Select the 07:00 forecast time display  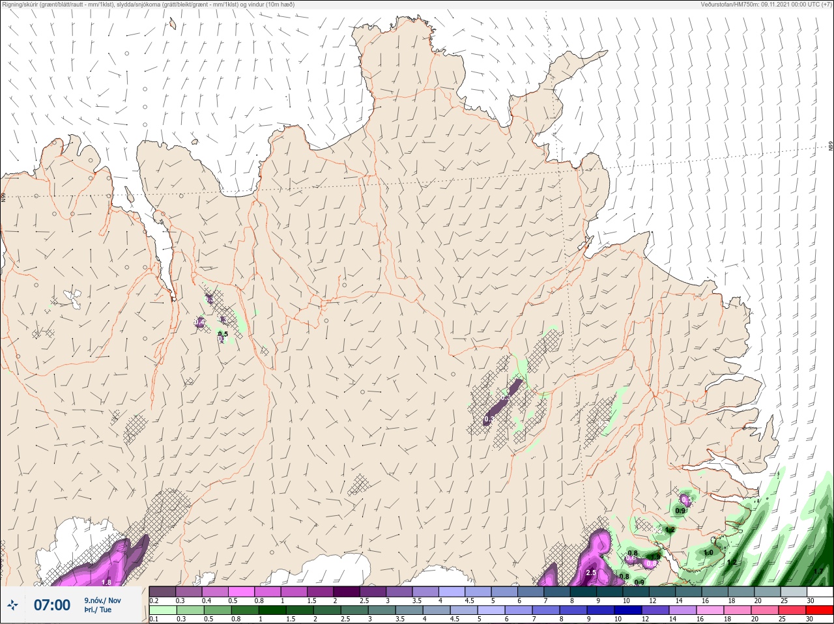52,605
